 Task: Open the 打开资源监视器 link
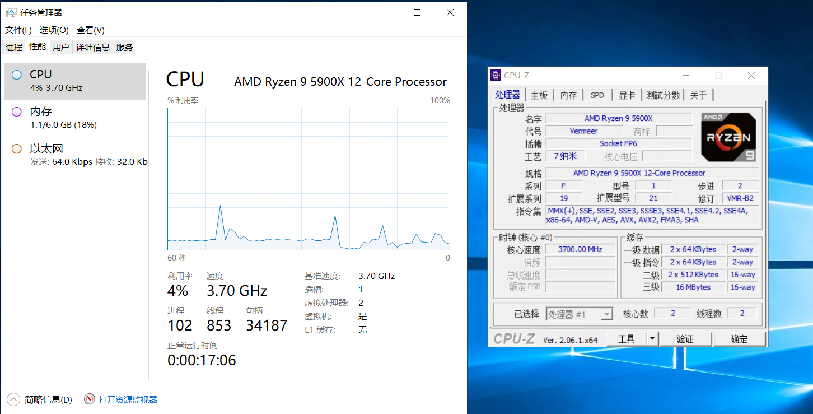[x=128, y=399]
